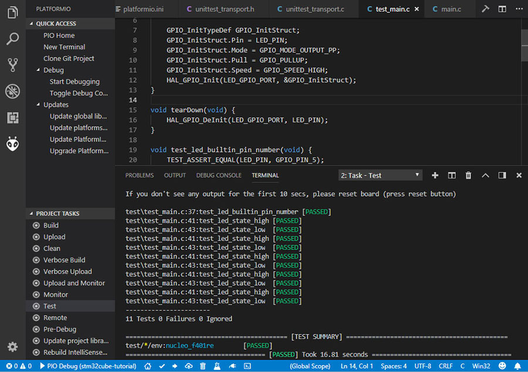The height and width of the screenshot is (372, 528).
Task: Open the Manage gear icon at bottom left
Action: pyautogui.click(x=12, y=347)
